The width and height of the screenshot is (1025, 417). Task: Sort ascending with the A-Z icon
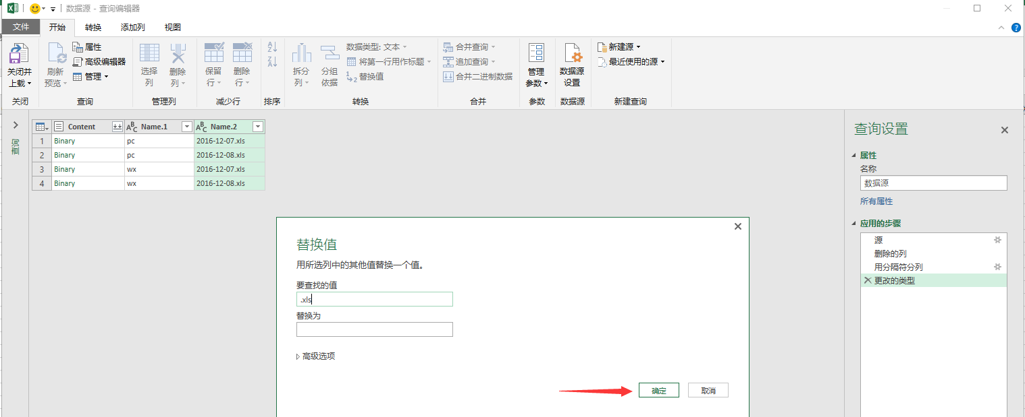(x=273, y=47)
